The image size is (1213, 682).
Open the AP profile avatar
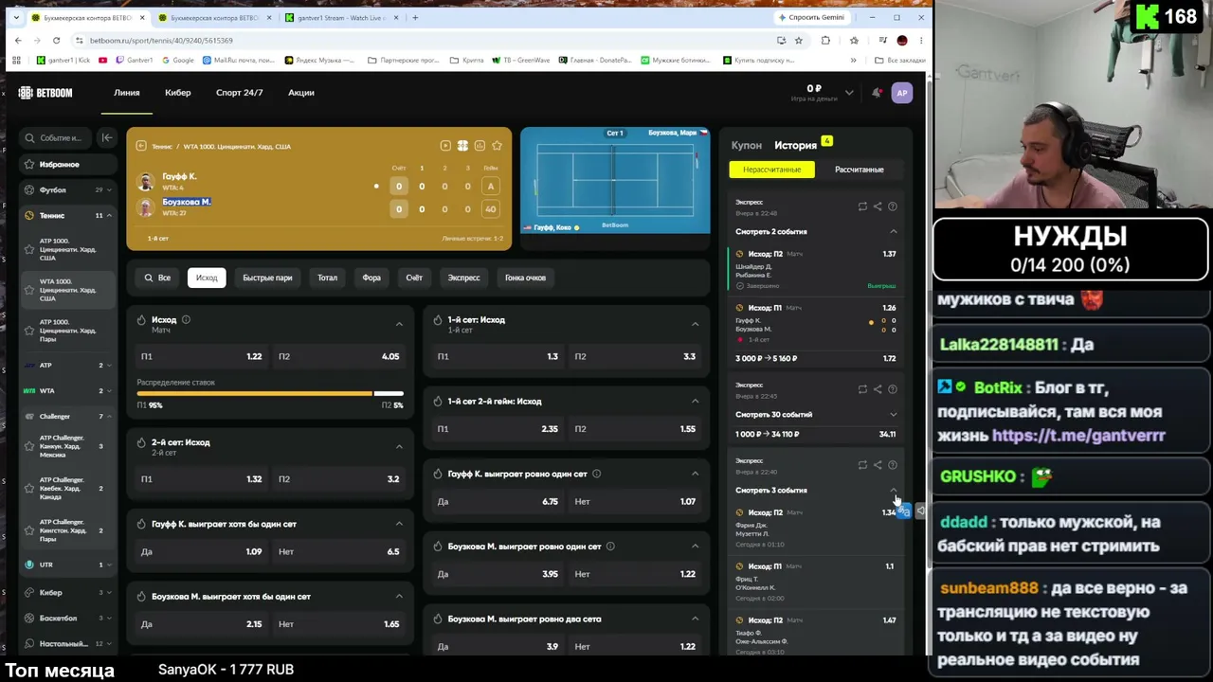tap(902, 93)
